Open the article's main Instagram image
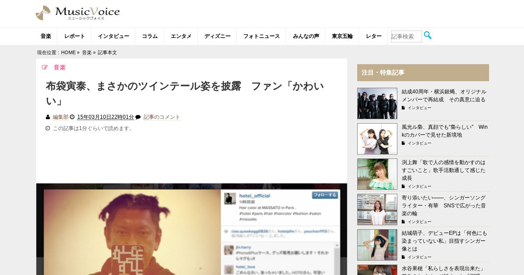The width and height of the screenshot is (524, 275). [192, 229]
